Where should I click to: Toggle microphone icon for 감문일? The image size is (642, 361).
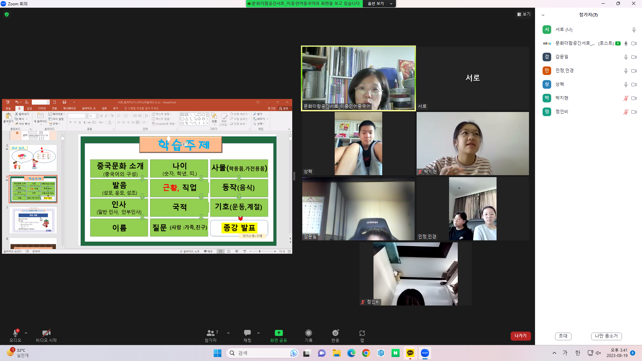coord(626,57)
